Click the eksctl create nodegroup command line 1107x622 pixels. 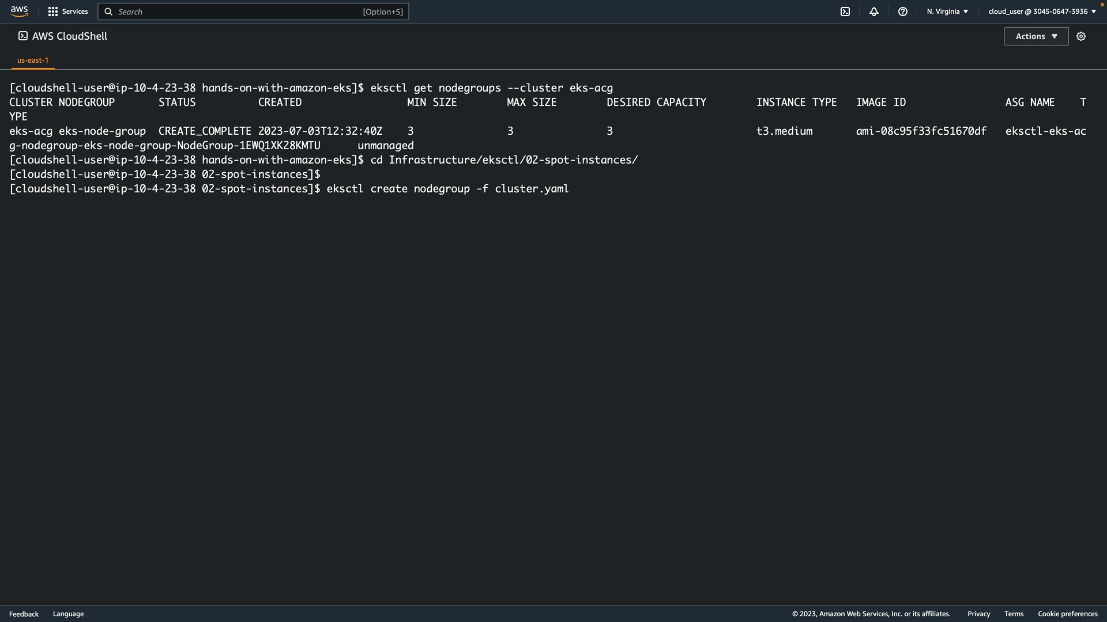click(447, 189)
